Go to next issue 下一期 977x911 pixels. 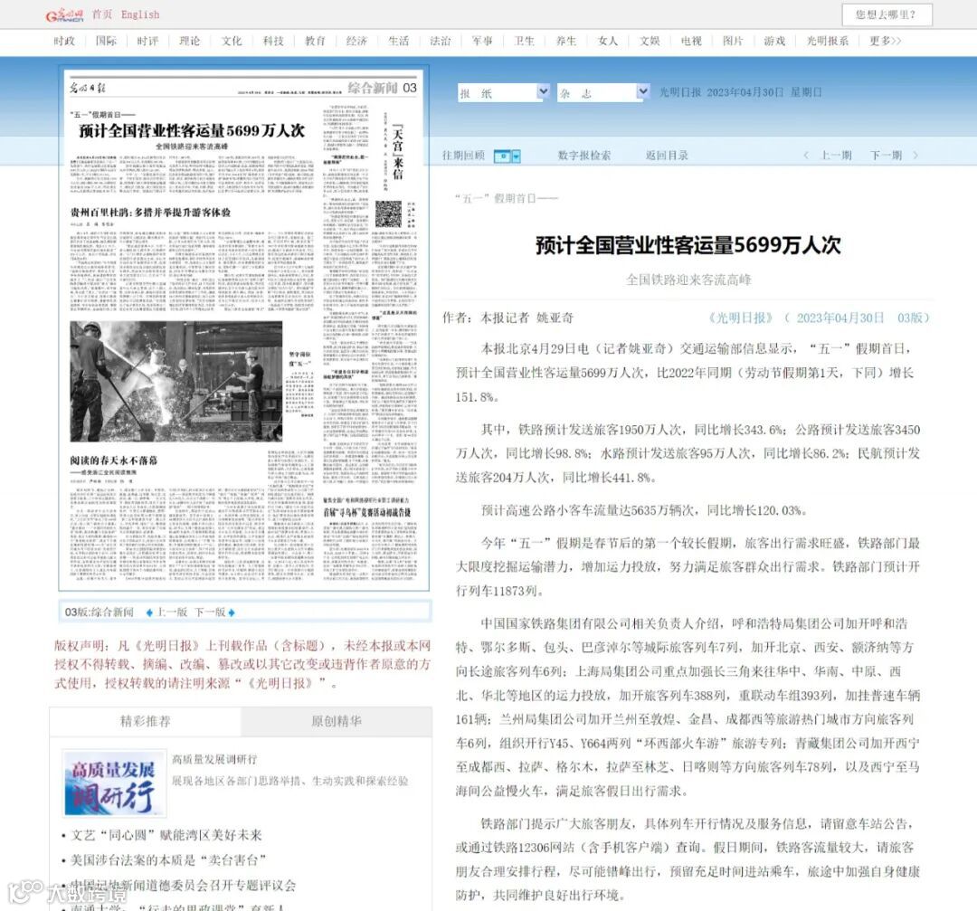click(886, 156)
